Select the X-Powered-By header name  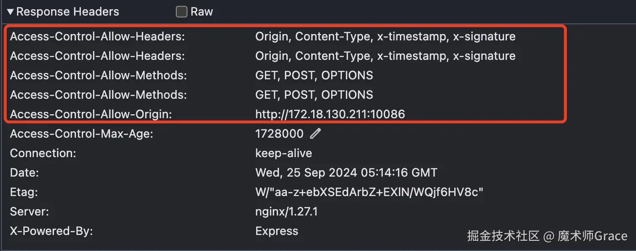(52, 231)
